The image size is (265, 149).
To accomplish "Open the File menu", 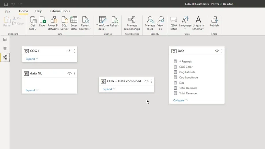I will click(x=8, y=12).
